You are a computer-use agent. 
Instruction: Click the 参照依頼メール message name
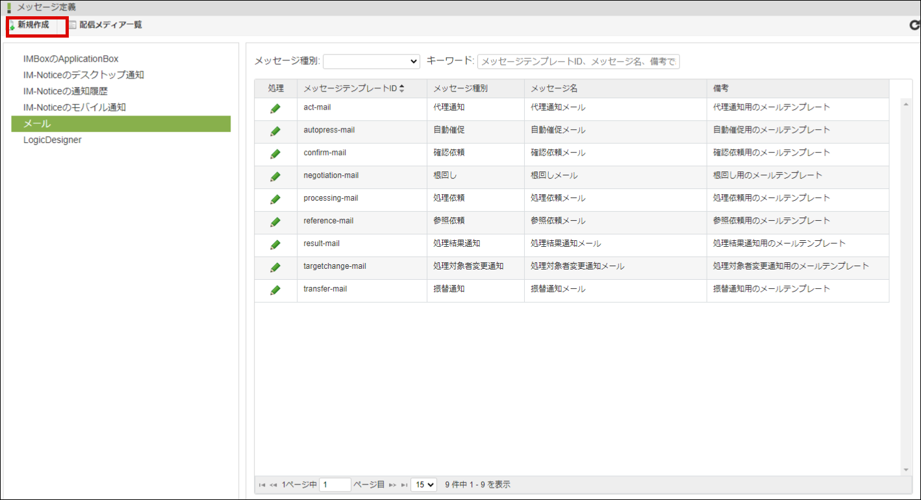558,221
